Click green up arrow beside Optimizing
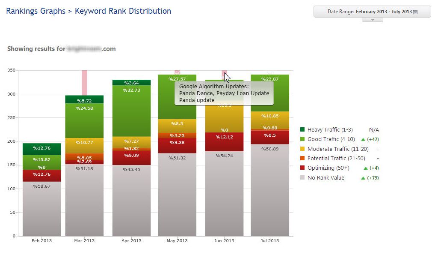This screenshot has width=432, height=267. tap(363, 168)
